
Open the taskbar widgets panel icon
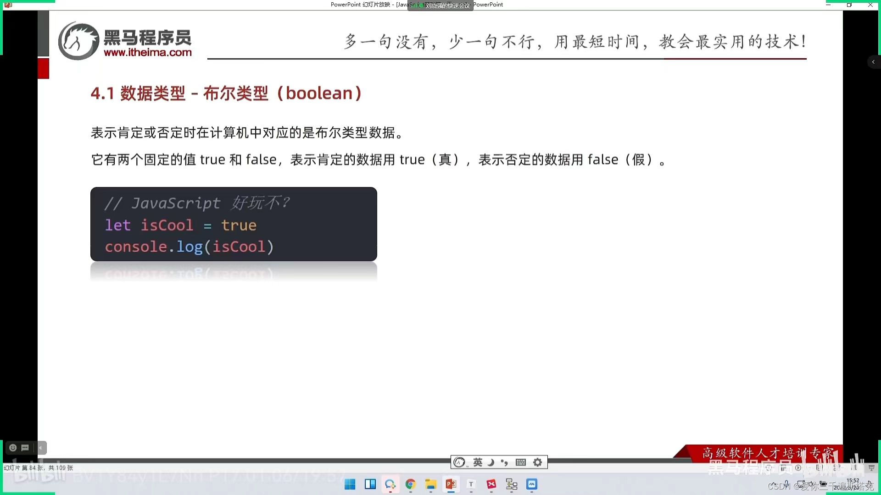(x=370, y=484)
